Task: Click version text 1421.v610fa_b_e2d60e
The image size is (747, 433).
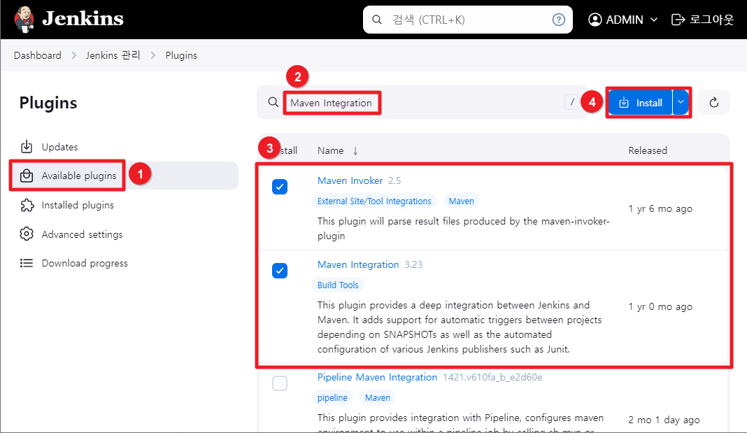Action: pyautogui.click(x=492, y=377)
